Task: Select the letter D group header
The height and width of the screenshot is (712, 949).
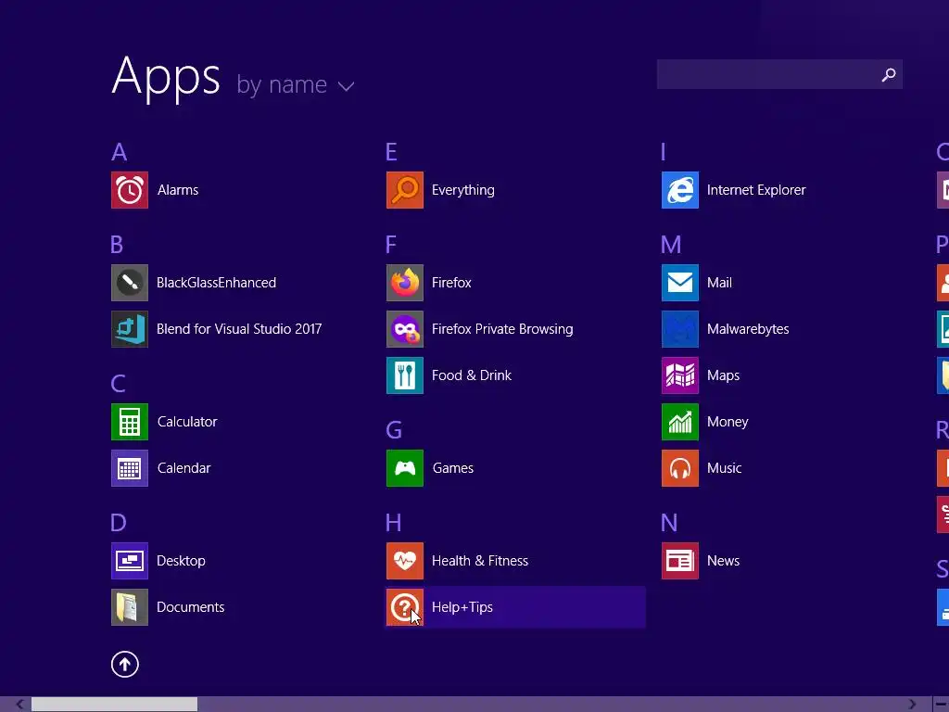Action: point(119,523)
